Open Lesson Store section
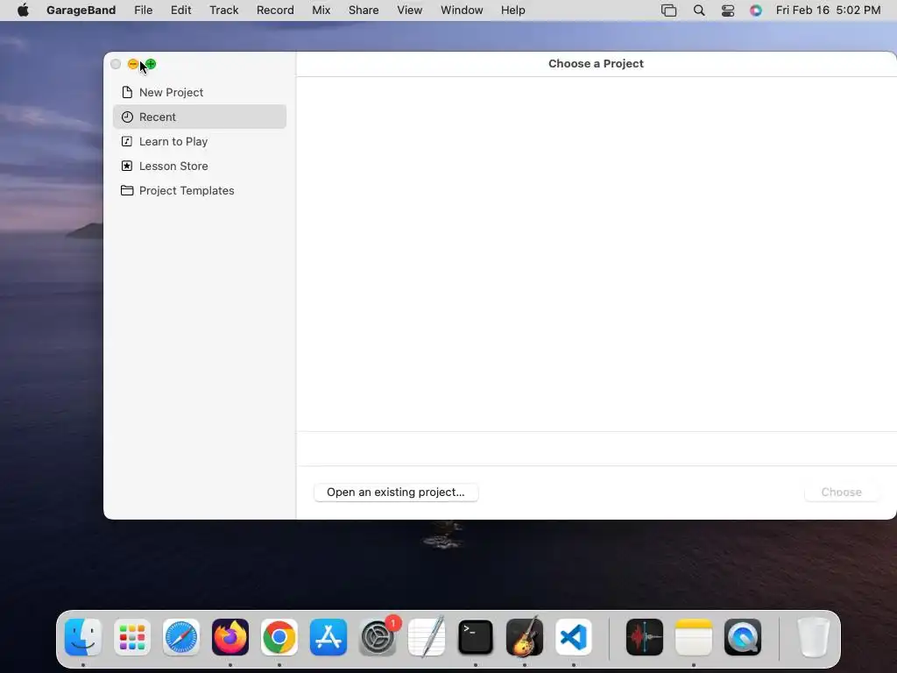Screen dimensions: 897x673 pyautogui.click(x=200, y=166)
